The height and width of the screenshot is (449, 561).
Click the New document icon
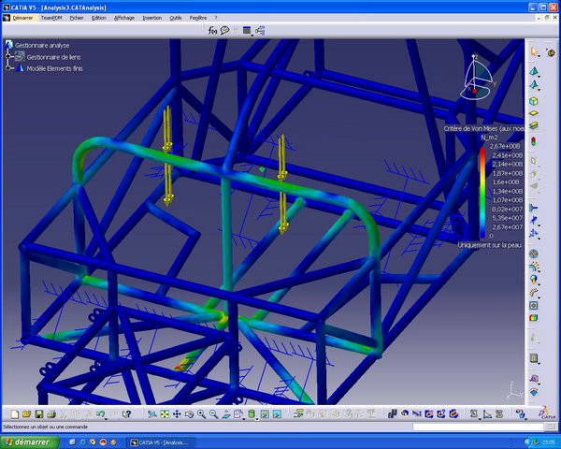[x=15, y=414]
